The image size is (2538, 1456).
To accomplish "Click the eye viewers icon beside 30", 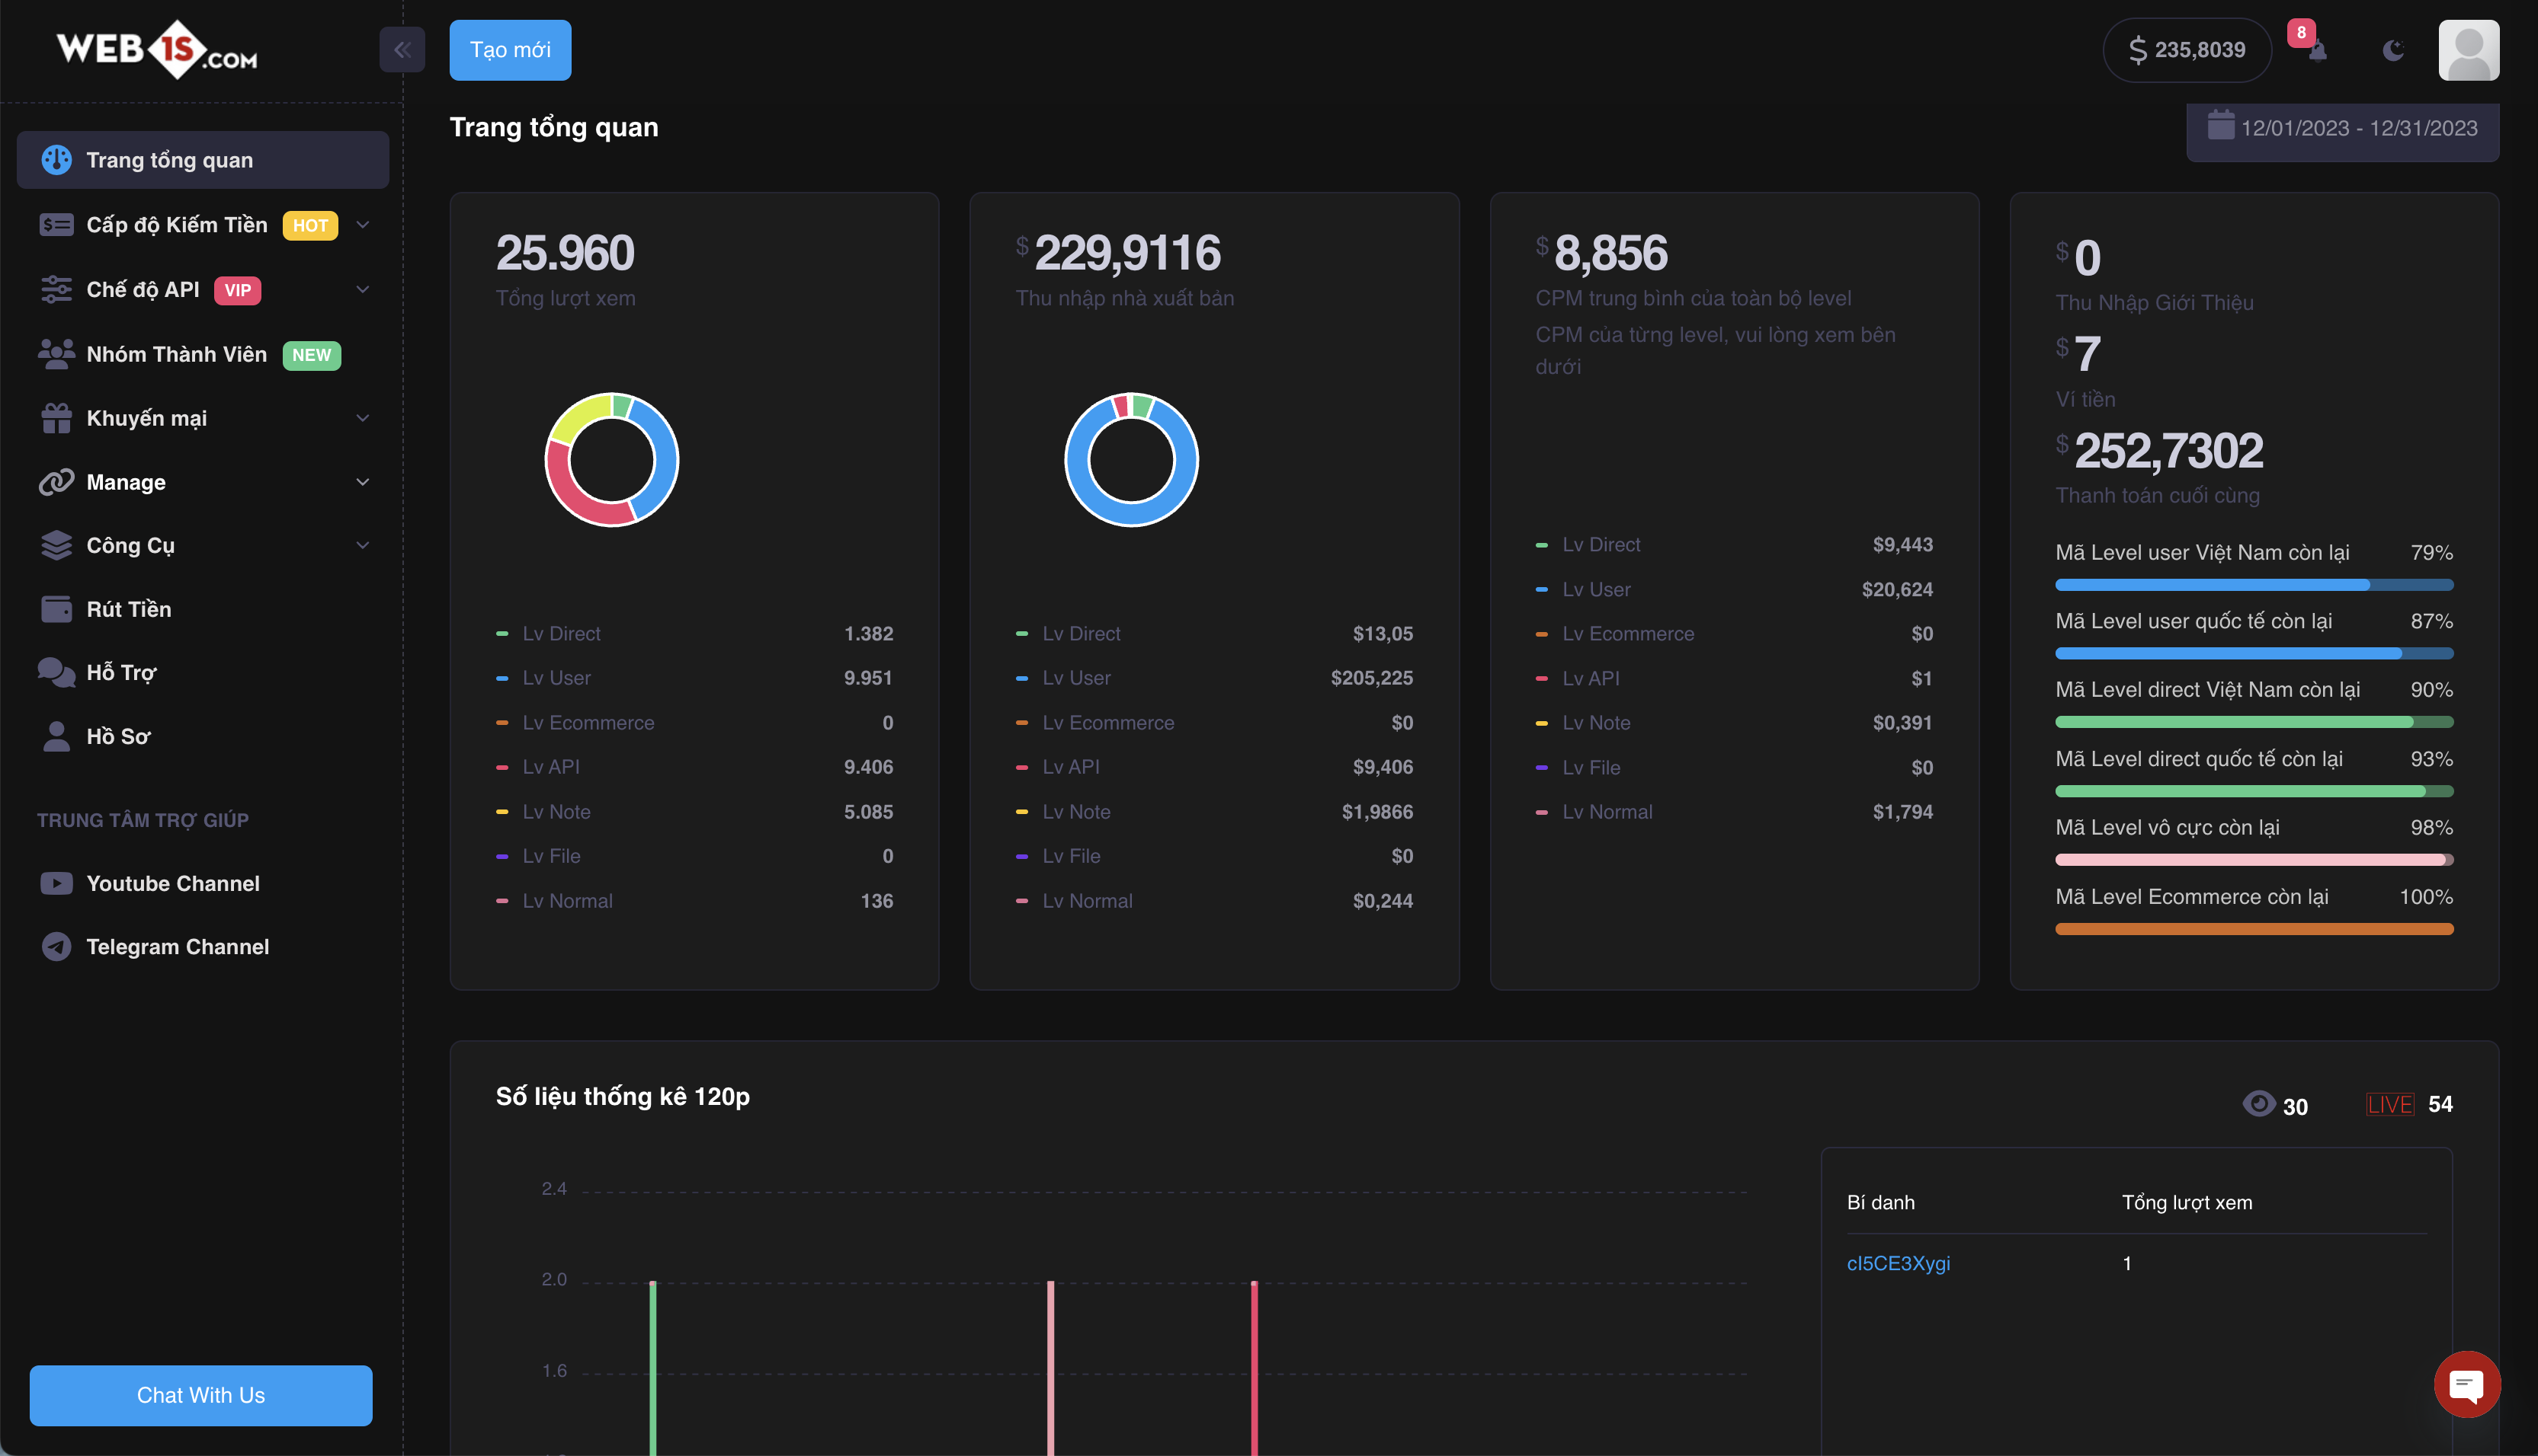I will click(2259, 1103).
